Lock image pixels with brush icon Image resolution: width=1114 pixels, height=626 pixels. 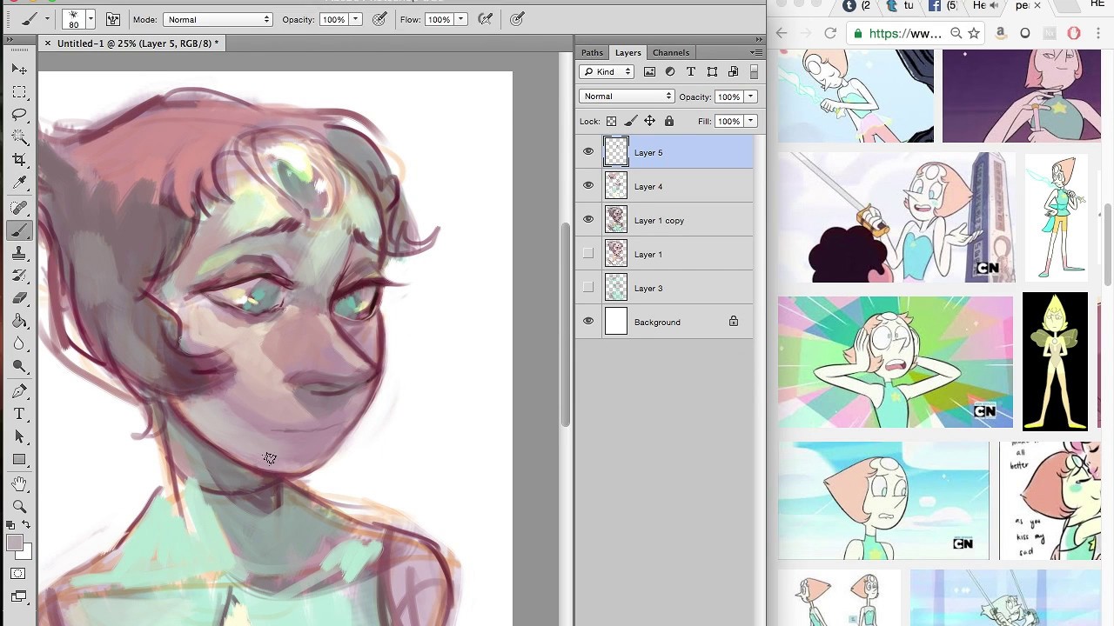coord(630,122)
